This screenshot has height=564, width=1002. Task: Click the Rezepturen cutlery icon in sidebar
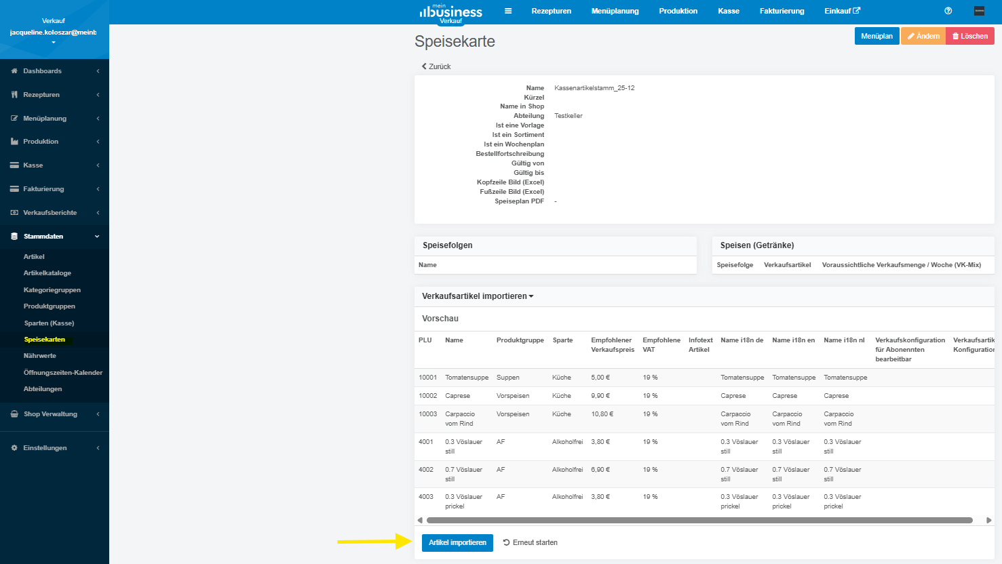pyautogui.click(x=14, y=95)
